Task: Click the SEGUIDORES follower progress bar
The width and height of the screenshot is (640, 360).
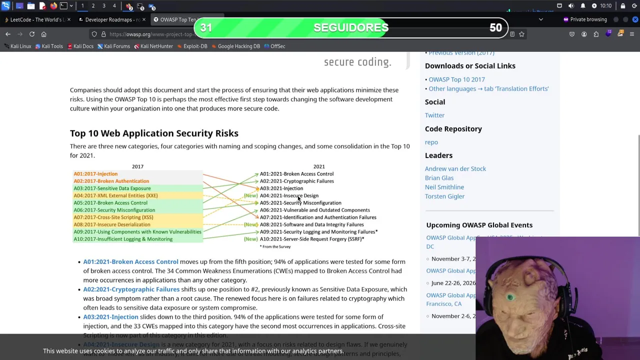Action: 351,27
